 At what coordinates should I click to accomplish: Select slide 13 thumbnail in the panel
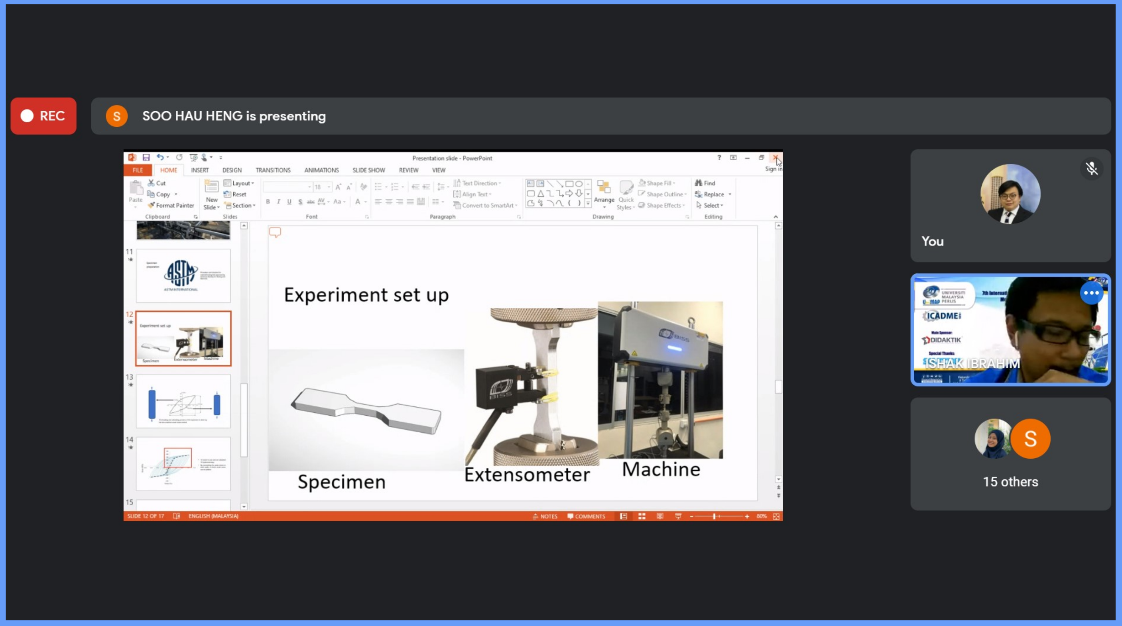[x=183, y=401]
